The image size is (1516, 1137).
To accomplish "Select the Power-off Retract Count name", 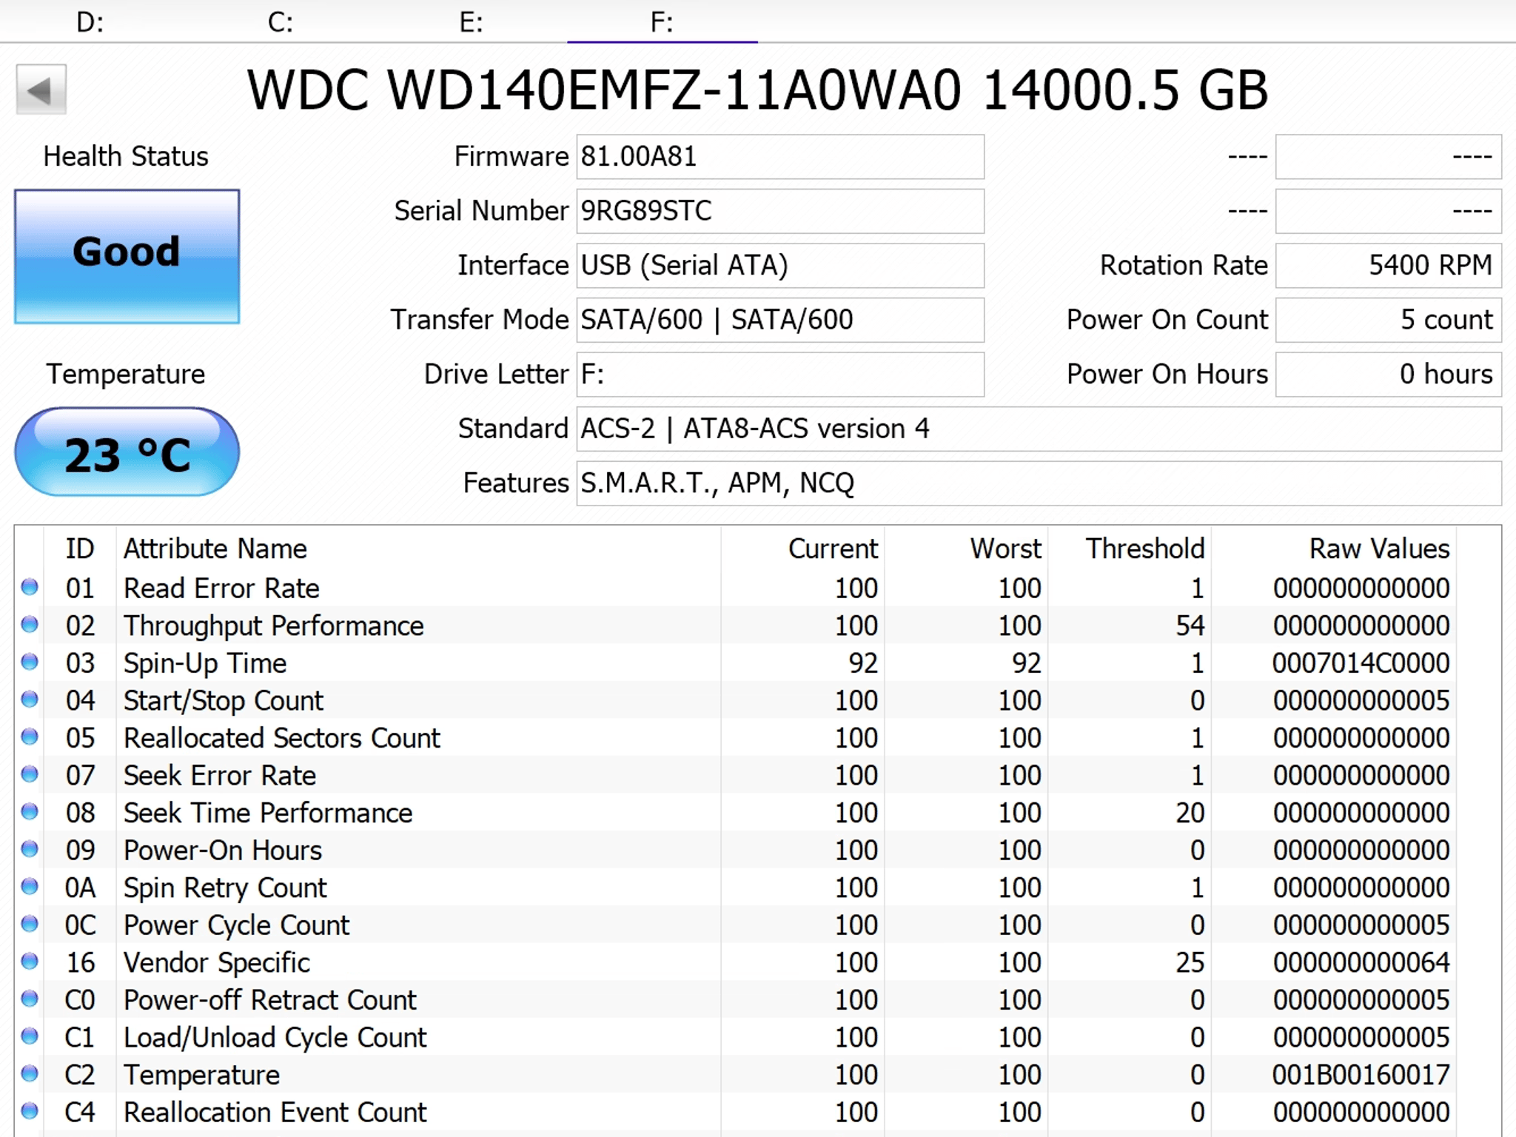I will (270, 1001).
